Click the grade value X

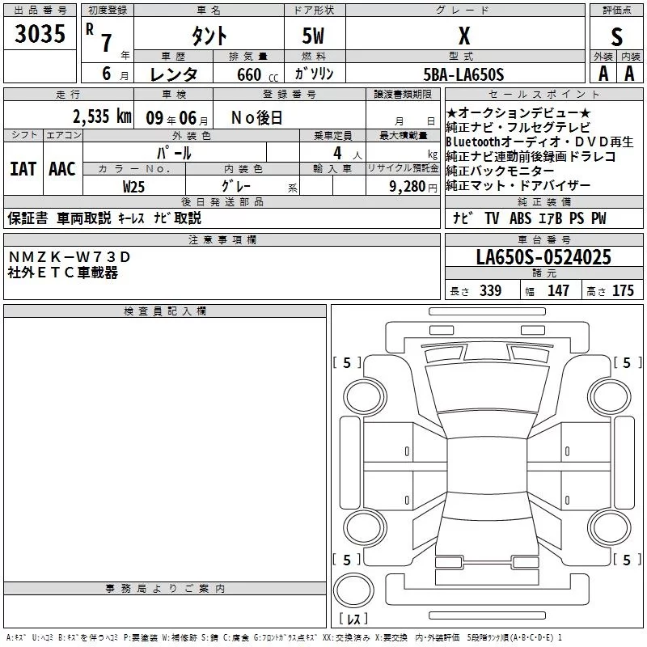[x=464, y=36]
